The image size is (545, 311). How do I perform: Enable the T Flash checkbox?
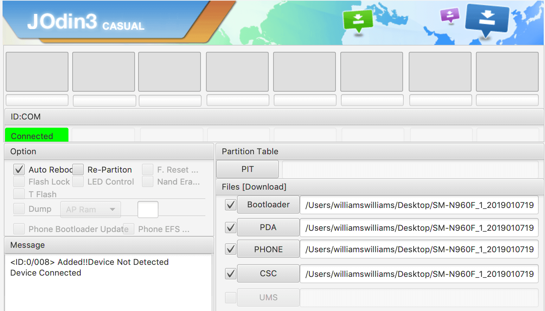[19, 194]
